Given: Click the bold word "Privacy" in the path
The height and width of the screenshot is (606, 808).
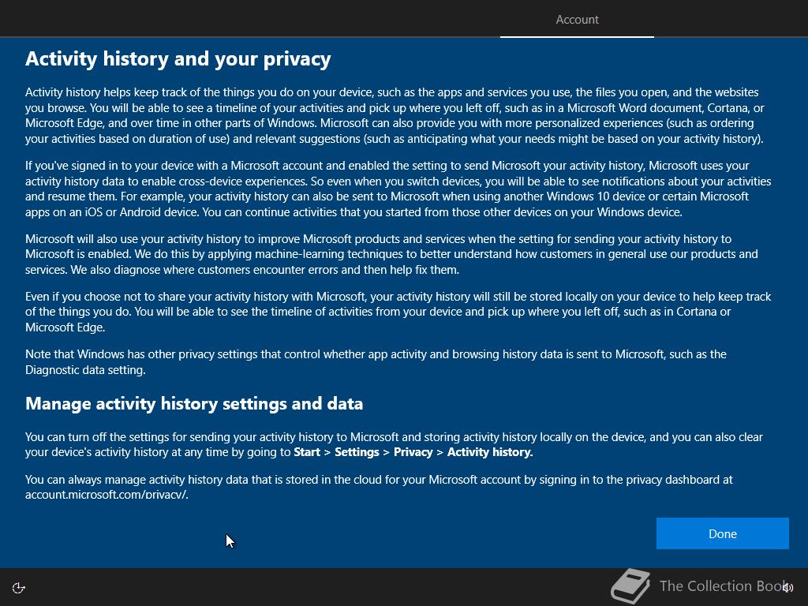Looking at the screenshot, I should [413, 452].
